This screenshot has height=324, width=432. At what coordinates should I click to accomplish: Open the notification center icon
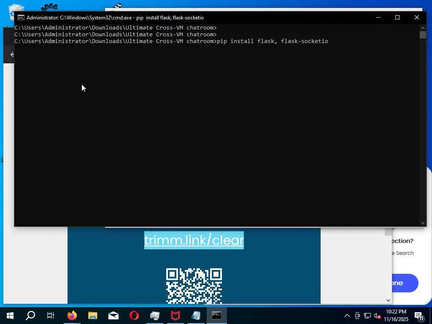coord(419,316)
